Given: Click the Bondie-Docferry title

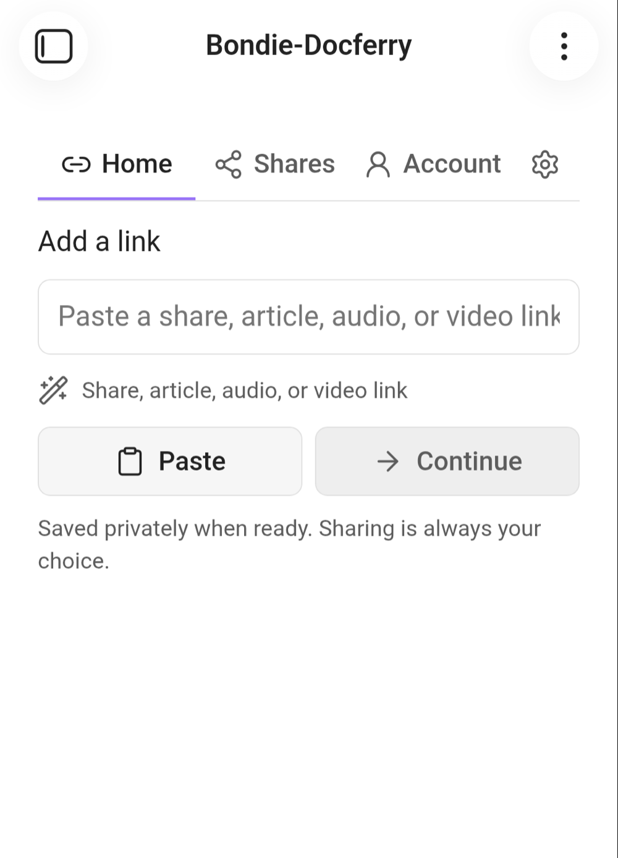Looking at the screenshot, I should [x=309, y=46].
